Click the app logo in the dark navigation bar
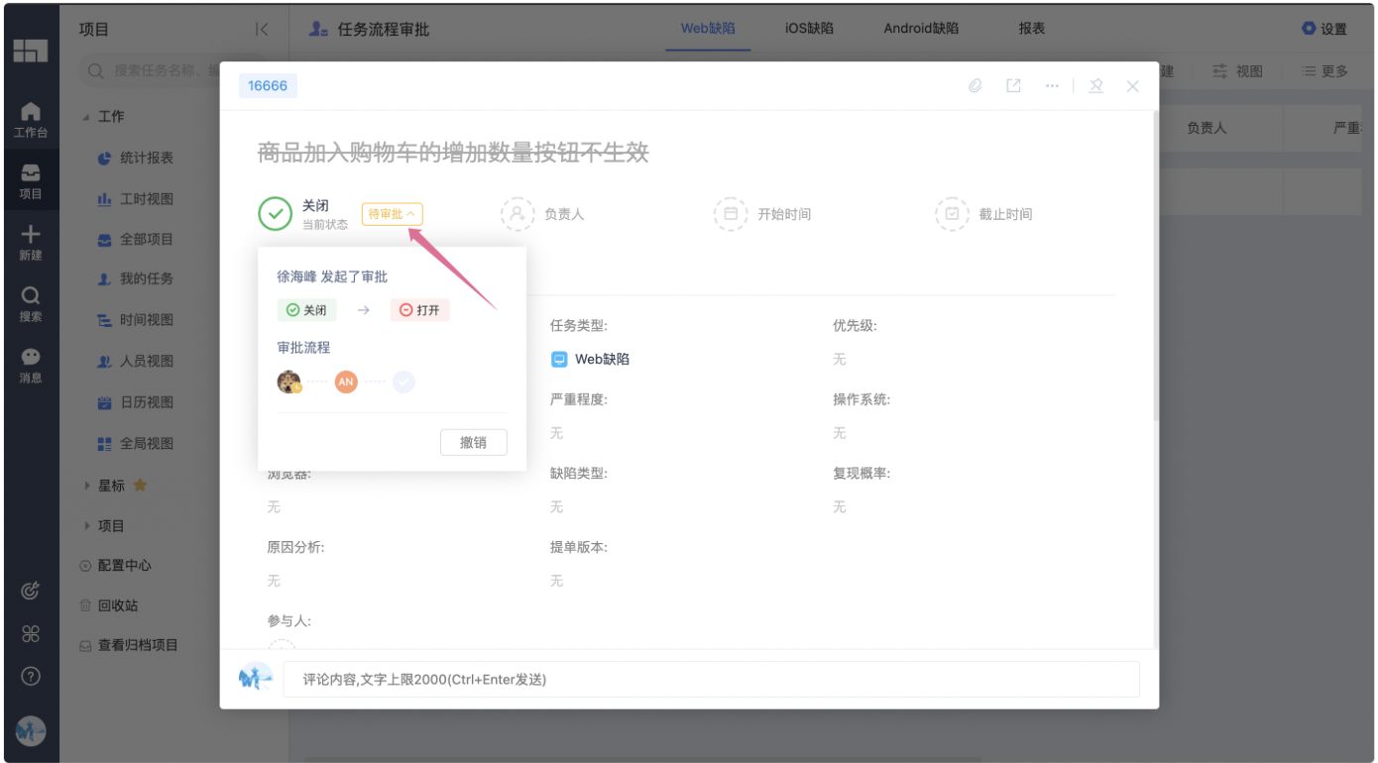1378x763 pixels. pyautogui.click(x=31, y=51)
